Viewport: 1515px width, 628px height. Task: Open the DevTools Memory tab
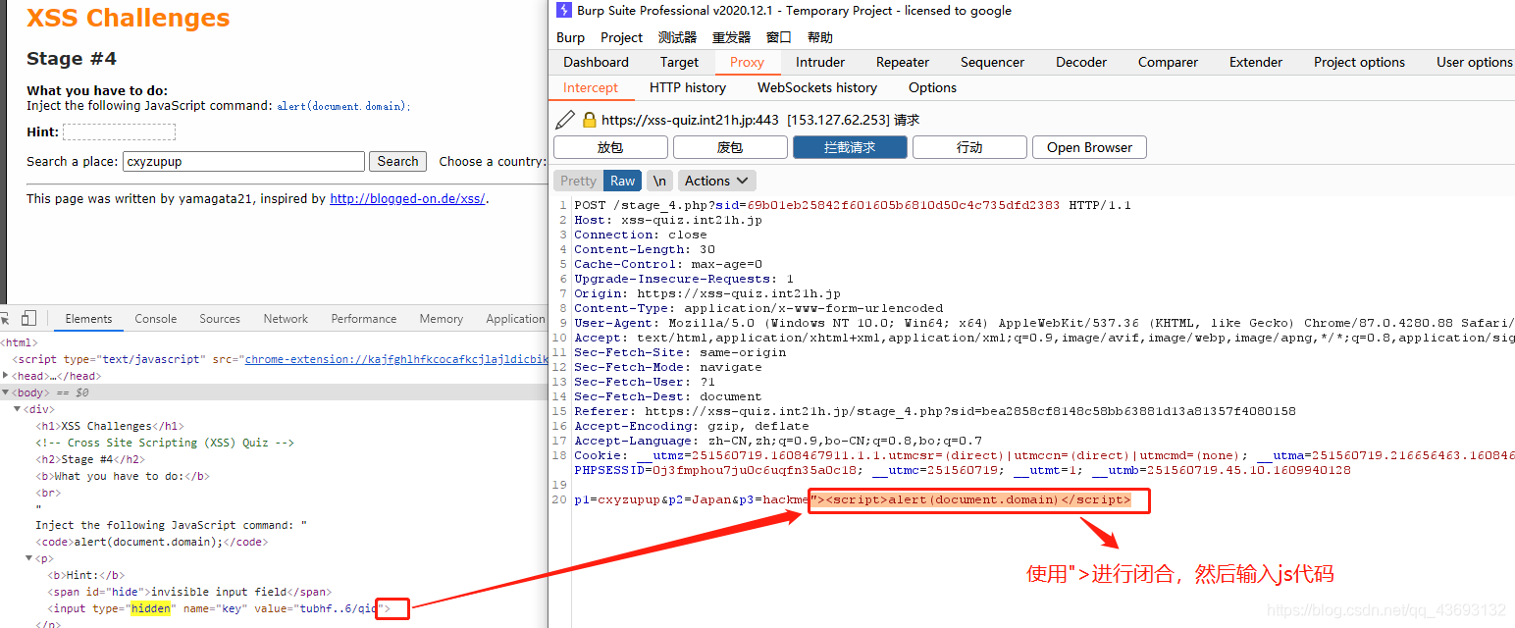tap(442, 318)
